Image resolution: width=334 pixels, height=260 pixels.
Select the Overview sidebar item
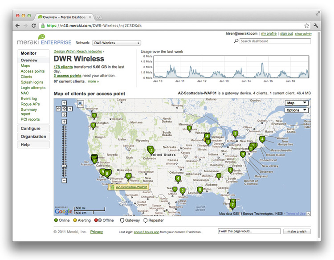[29, 60]
